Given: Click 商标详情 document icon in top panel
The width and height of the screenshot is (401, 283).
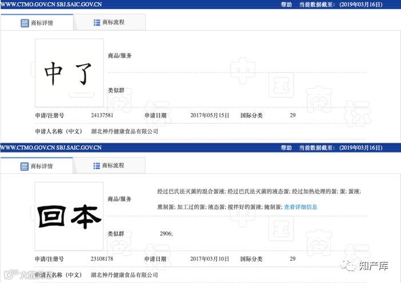Looking at the screenshot, I should pyautogui.click(x=25, y=23).
